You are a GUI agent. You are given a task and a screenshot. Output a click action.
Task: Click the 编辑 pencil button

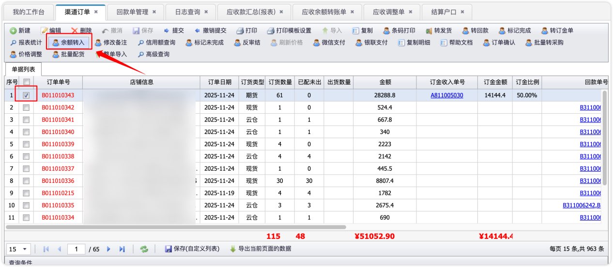pyautogui.click(x=51, y=30)
